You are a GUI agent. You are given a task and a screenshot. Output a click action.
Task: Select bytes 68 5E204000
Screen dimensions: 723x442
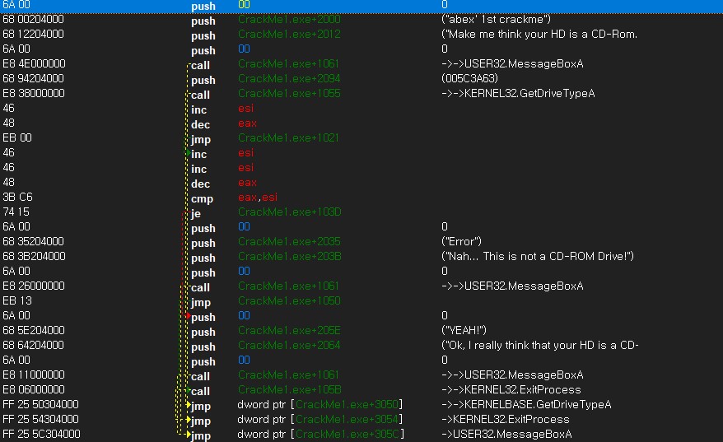(x=34, y=330)
